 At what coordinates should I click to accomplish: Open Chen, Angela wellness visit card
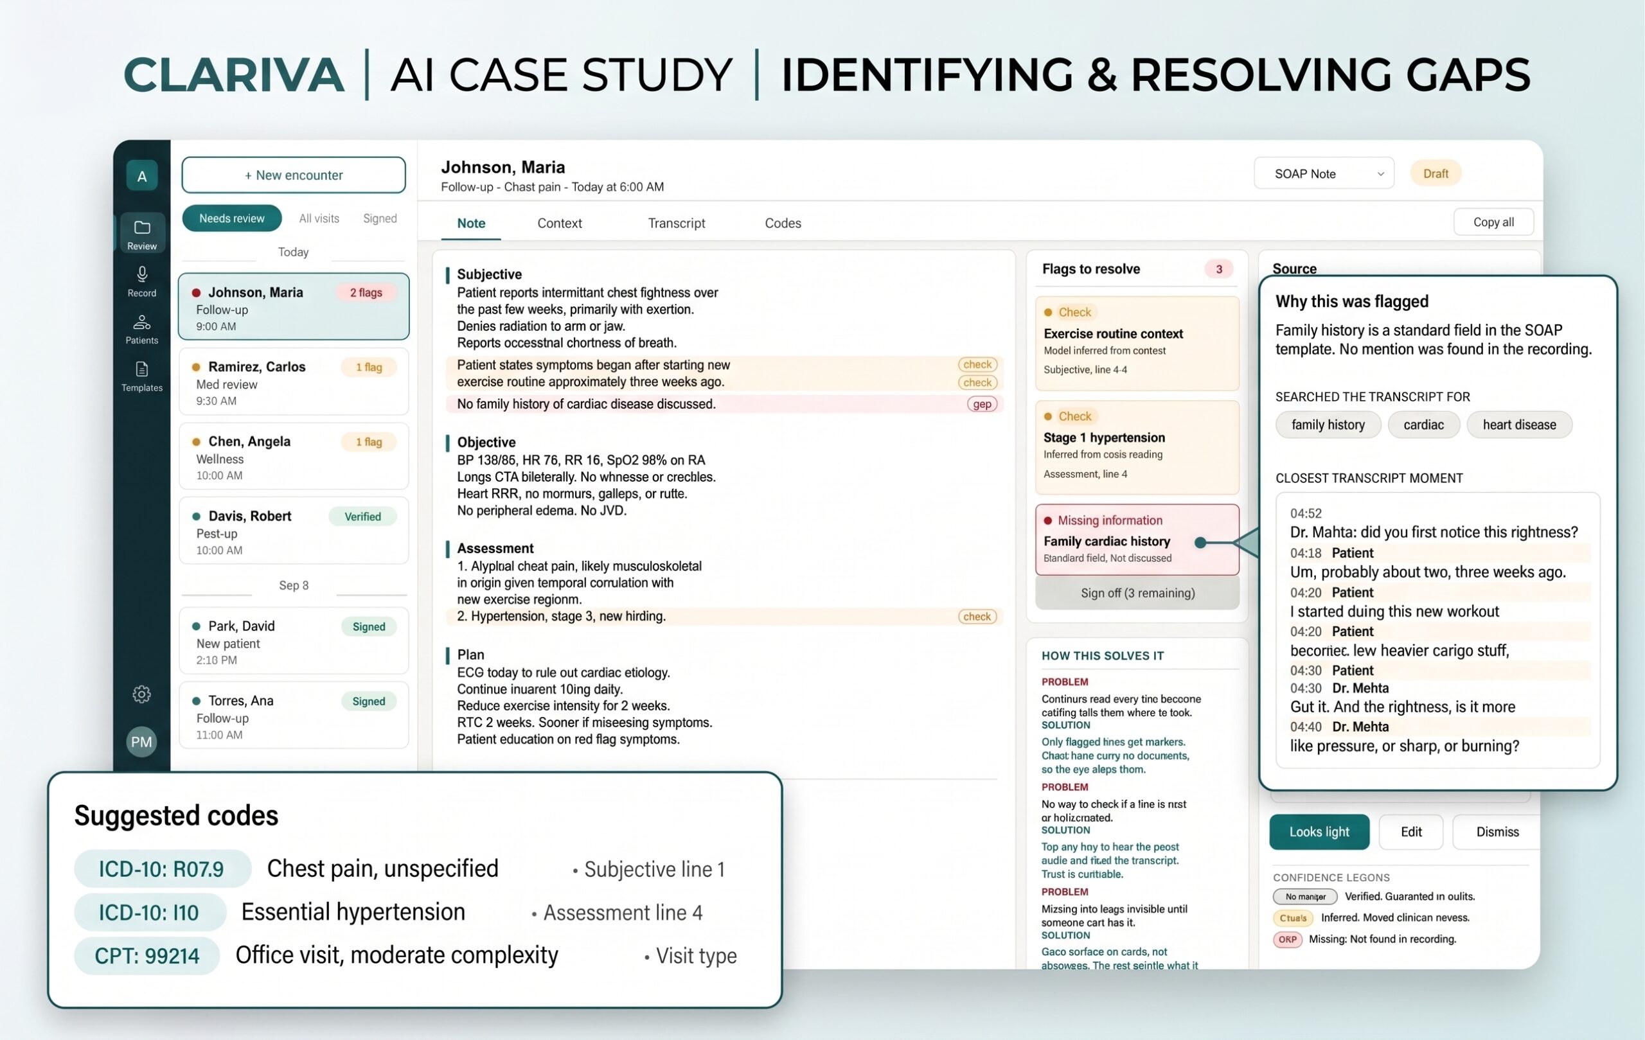[294, 456]
